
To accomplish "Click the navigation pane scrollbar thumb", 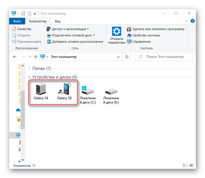I will coord(23,110).
